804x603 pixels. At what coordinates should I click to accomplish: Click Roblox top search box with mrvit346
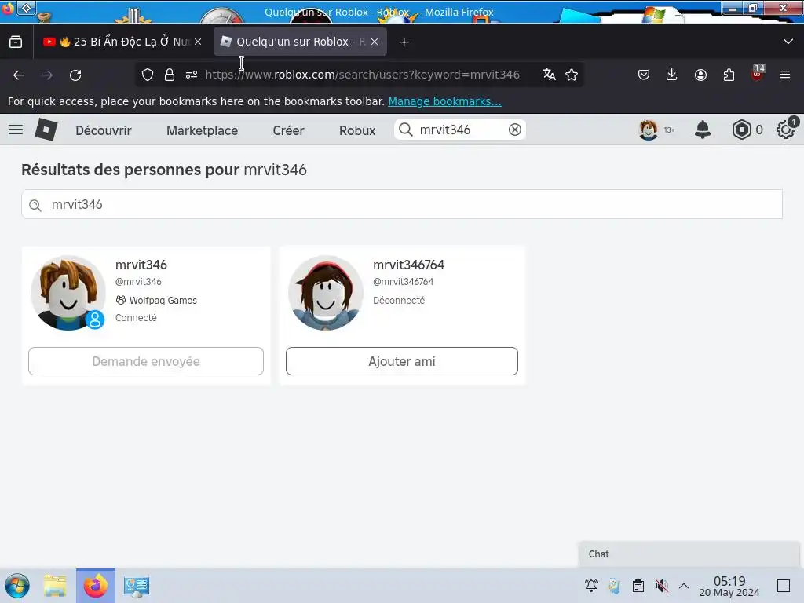[x=460, y=130]
